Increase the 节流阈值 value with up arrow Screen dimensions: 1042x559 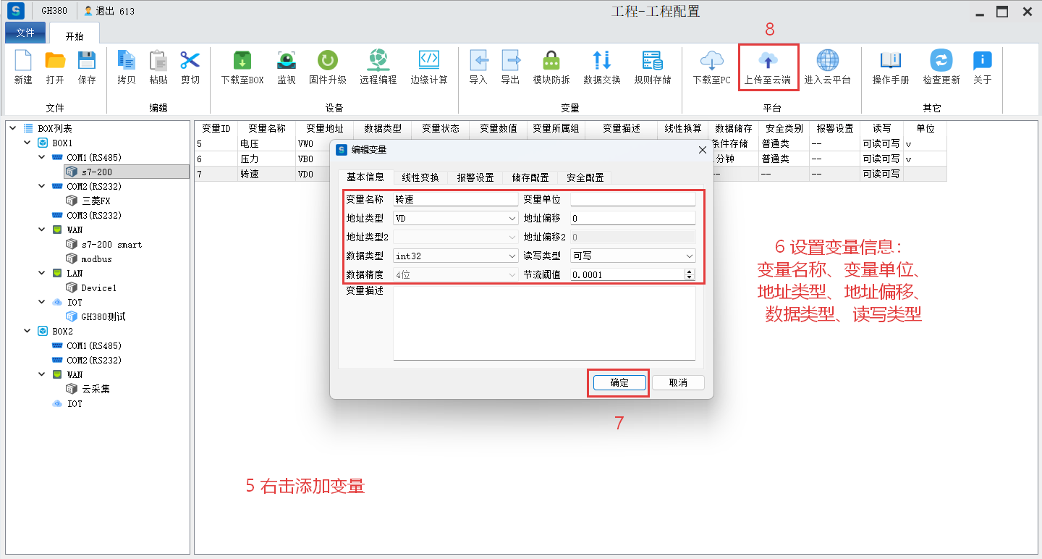coord(690,272)
